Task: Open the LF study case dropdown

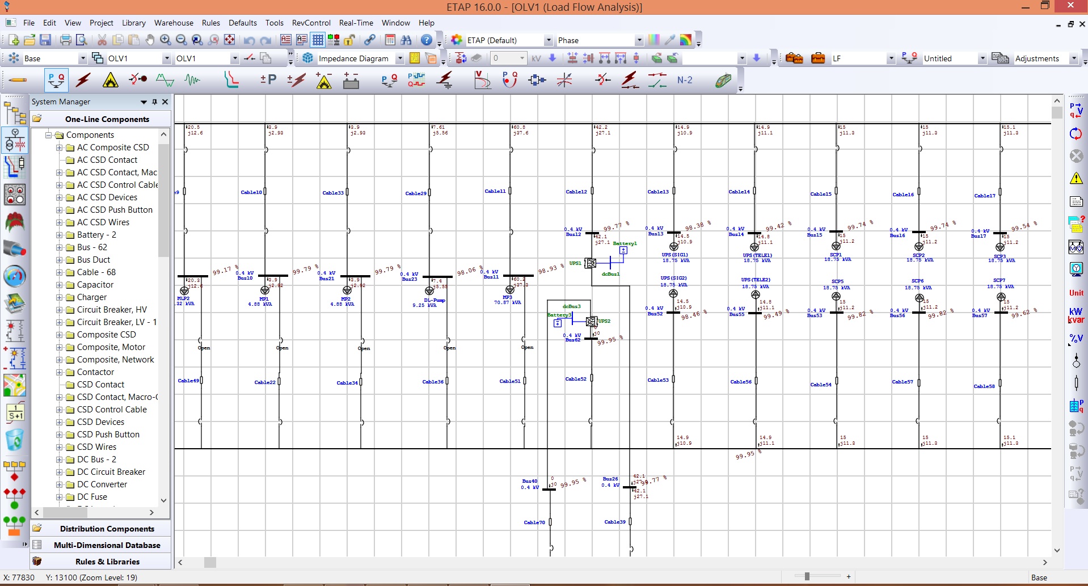Action: [x=891, y=58]
